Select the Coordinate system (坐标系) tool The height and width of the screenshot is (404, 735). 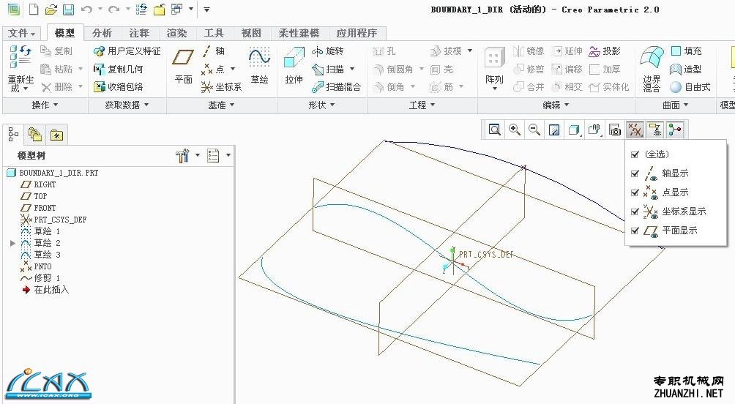point(221,86)
